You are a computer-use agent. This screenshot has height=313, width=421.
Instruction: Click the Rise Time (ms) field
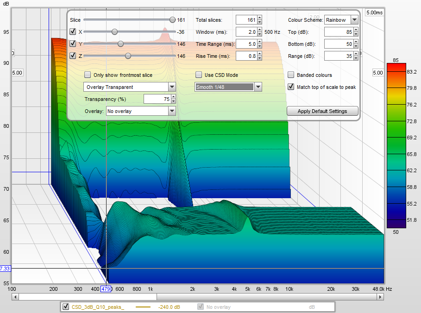[246, 56]
